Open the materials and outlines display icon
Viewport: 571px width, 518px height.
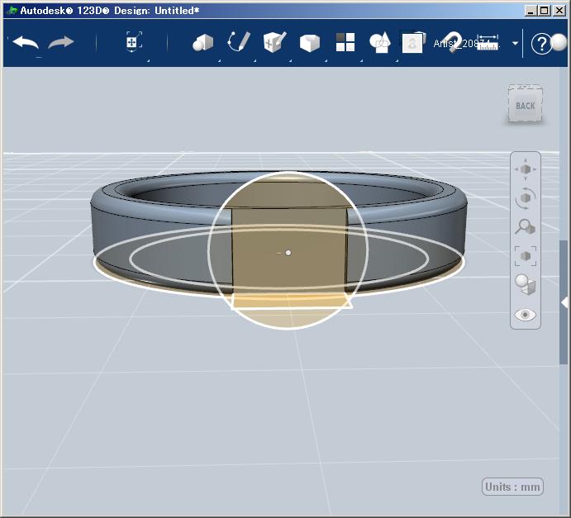pos(526,285)
